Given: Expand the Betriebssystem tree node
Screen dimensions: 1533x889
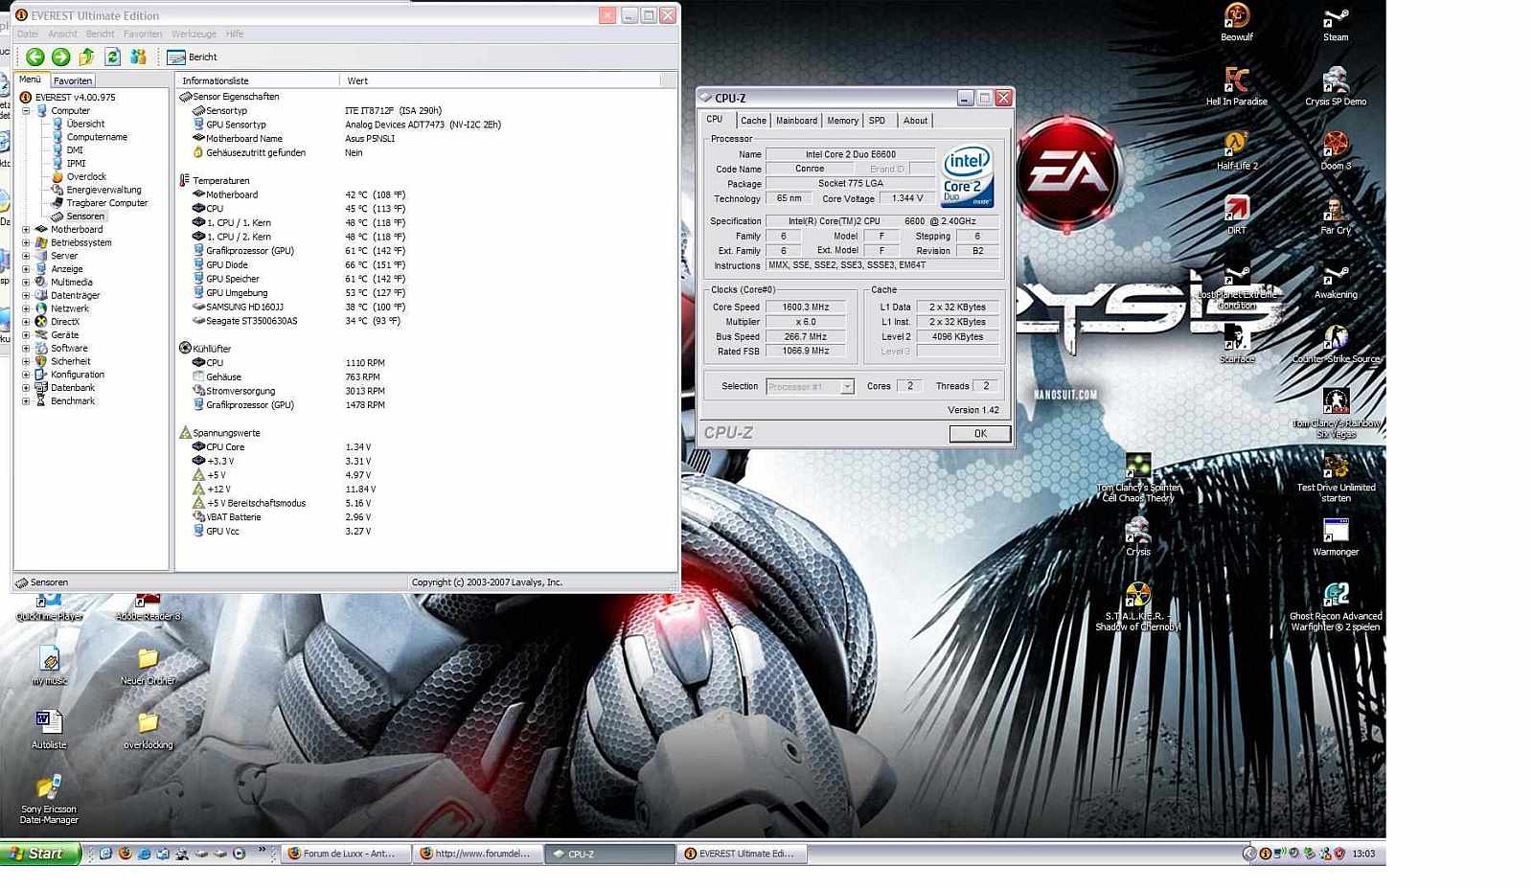Looking at the screenshot, I should pos(27,243).
